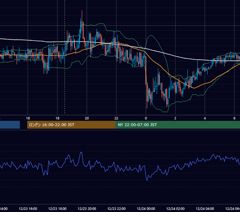The height and width of the screenshot is (212, 240).
Task: Click the 4 hour label on the chart axis
Action: click(205, 118)
